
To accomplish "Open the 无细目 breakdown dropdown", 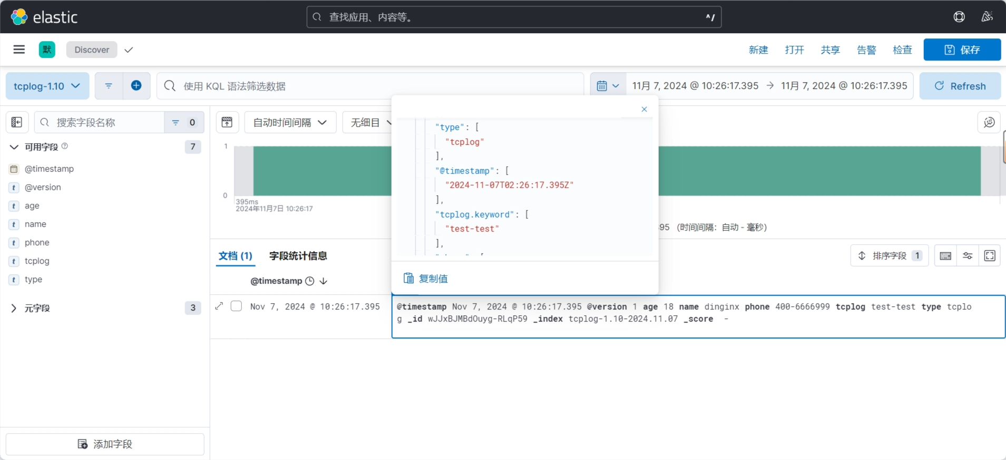I will pos(368,122).
